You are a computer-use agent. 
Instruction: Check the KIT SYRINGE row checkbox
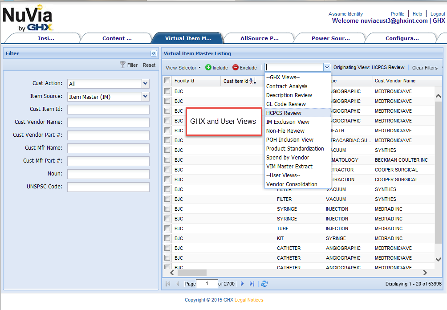[167, 238]
